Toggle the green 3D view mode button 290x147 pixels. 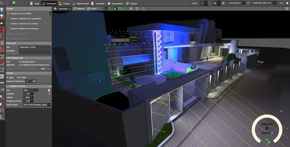115,9
